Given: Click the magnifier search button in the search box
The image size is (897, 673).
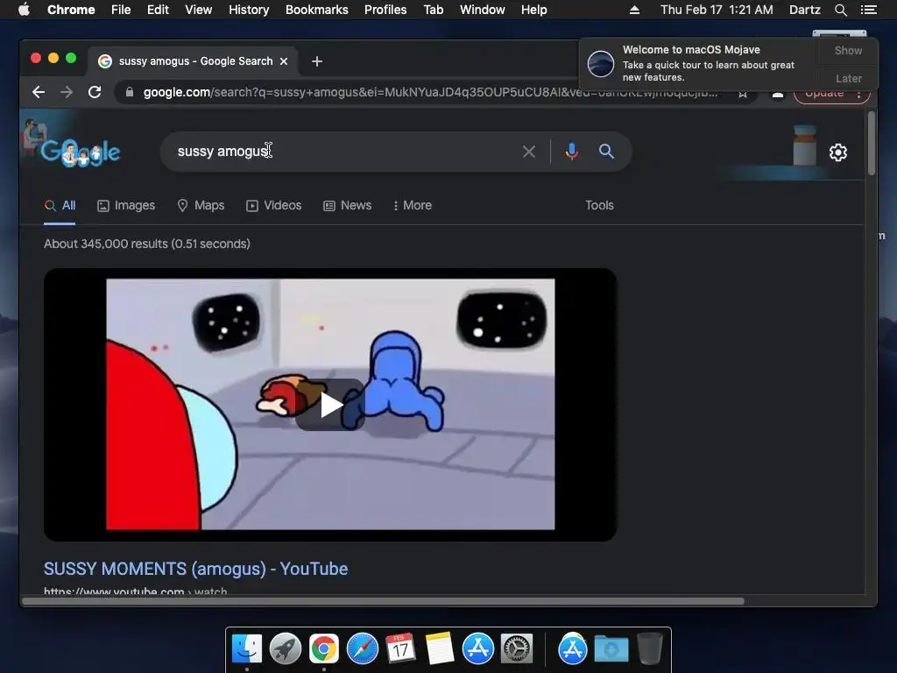Looking at the screenshot, I should point(606,151).
